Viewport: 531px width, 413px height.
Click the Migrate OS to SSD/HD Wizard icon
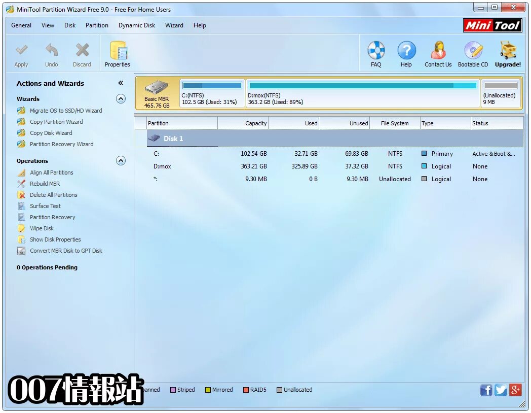point(21,111)
